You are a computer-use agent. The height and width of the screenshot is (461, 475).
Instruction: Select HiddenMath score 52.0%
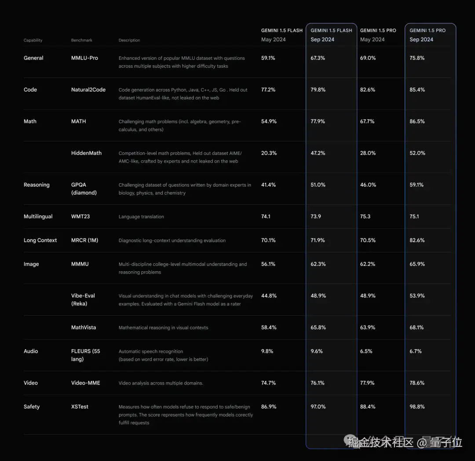(417, 153)
